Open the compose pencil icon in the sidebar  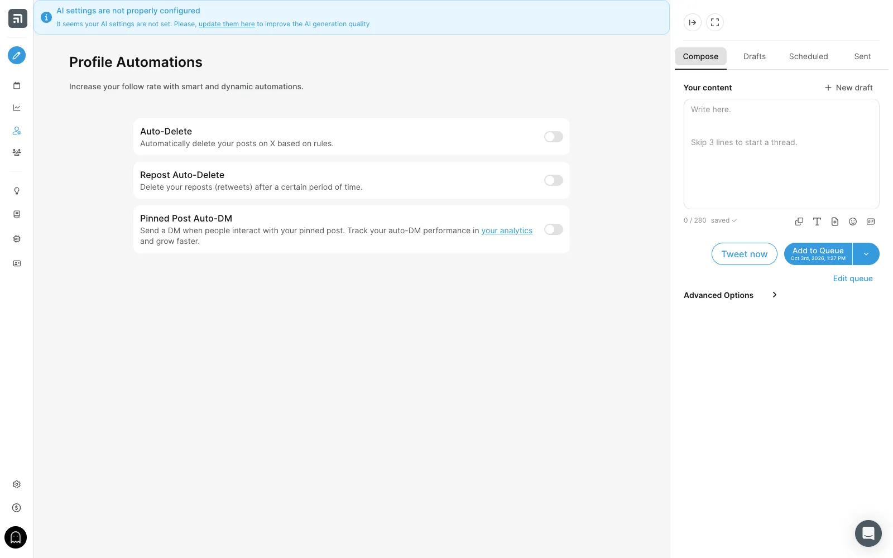pyautogui.click(x=17, y=55)
